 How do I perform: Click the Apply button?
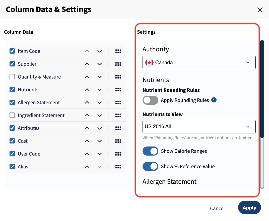[x=249, y=208]
